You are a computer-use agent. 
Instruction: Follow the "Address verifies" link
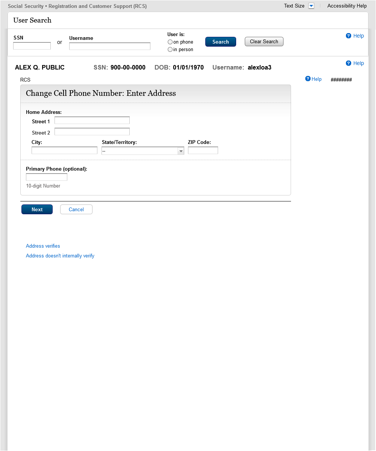click(43, 246)
